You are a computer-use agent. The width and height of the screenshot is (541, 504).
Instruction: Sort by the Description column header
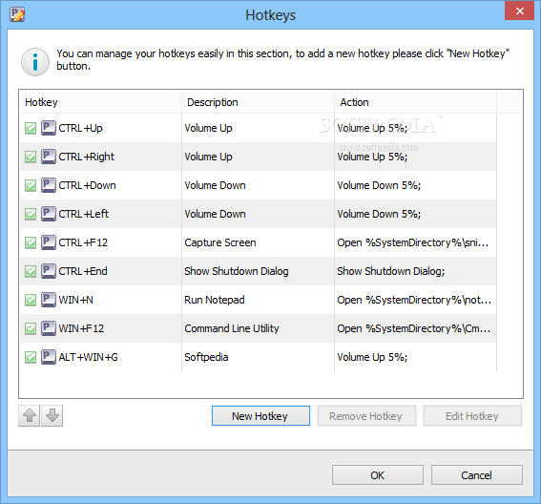pos(258,102)
